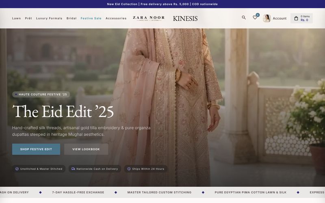The width and height of the screenshot is (325, 203).
Task: Click the Zara Noor logo
Action: (149, 18)
